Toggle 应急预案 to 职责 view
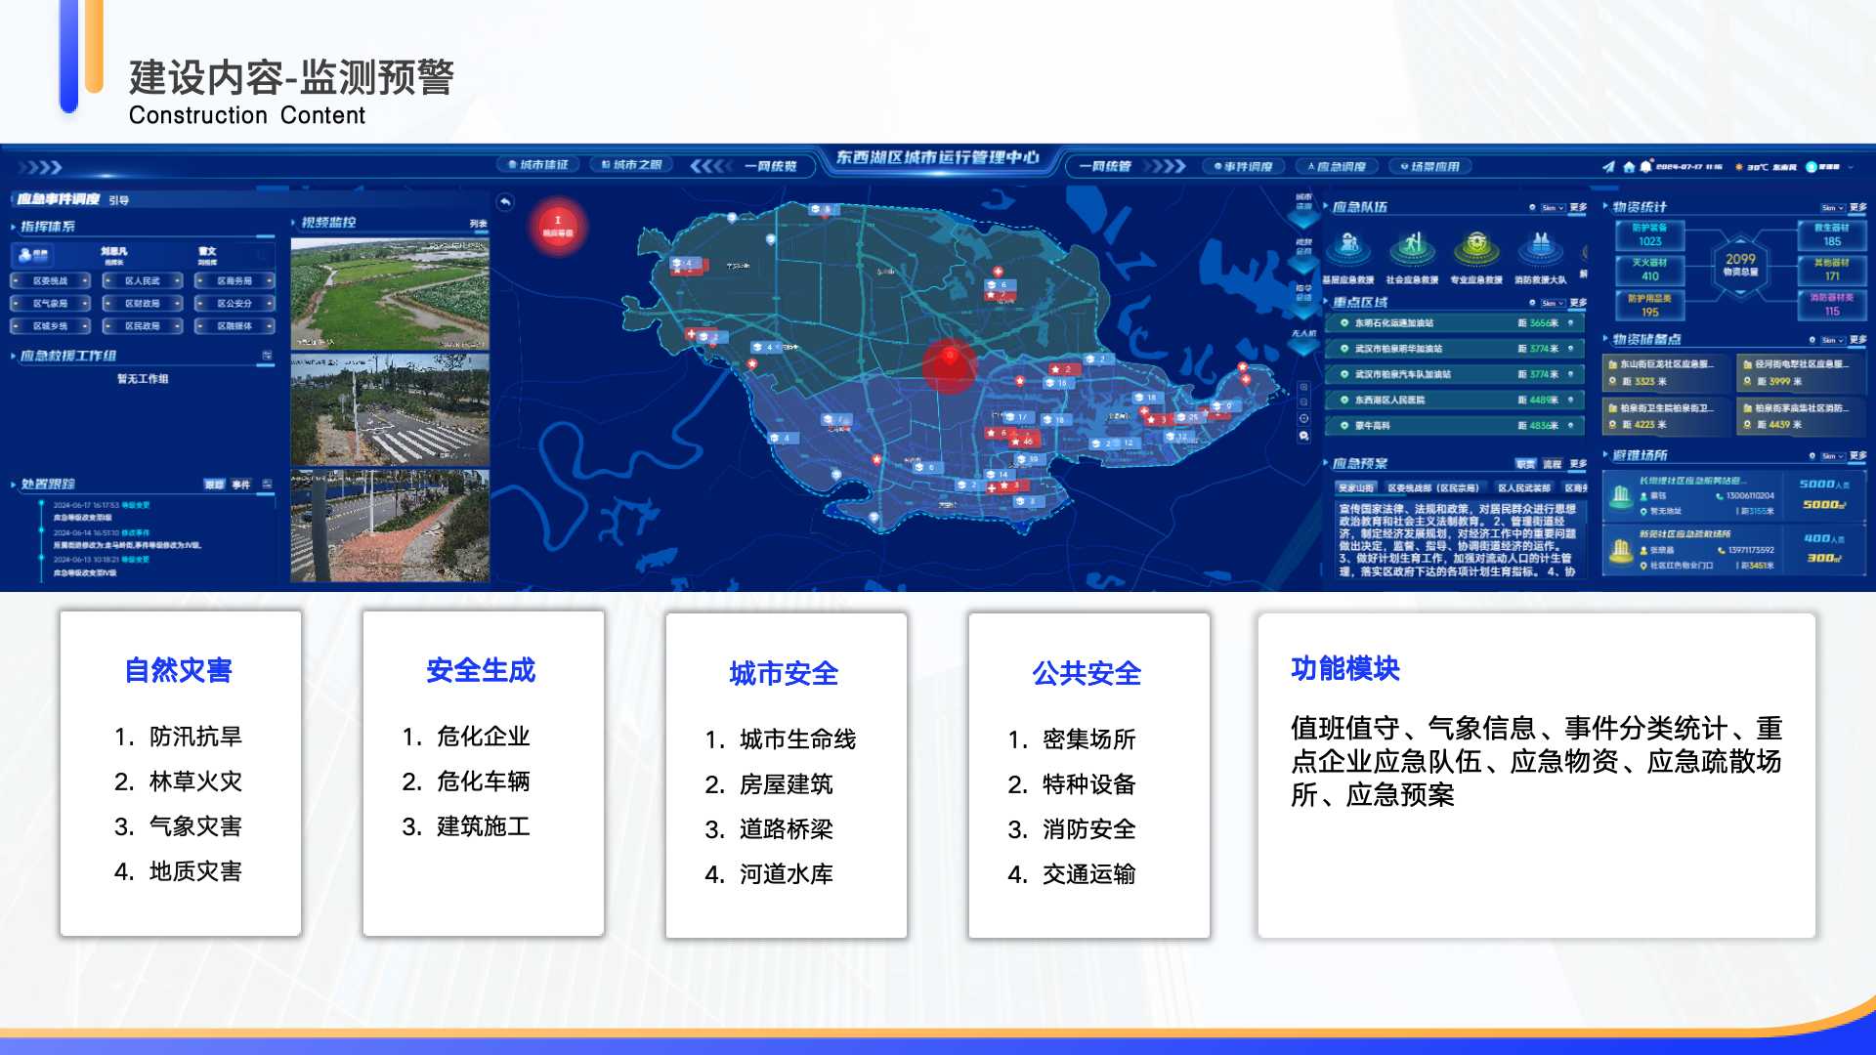The image size is (1876, 1055). (x=1525, y=464)
